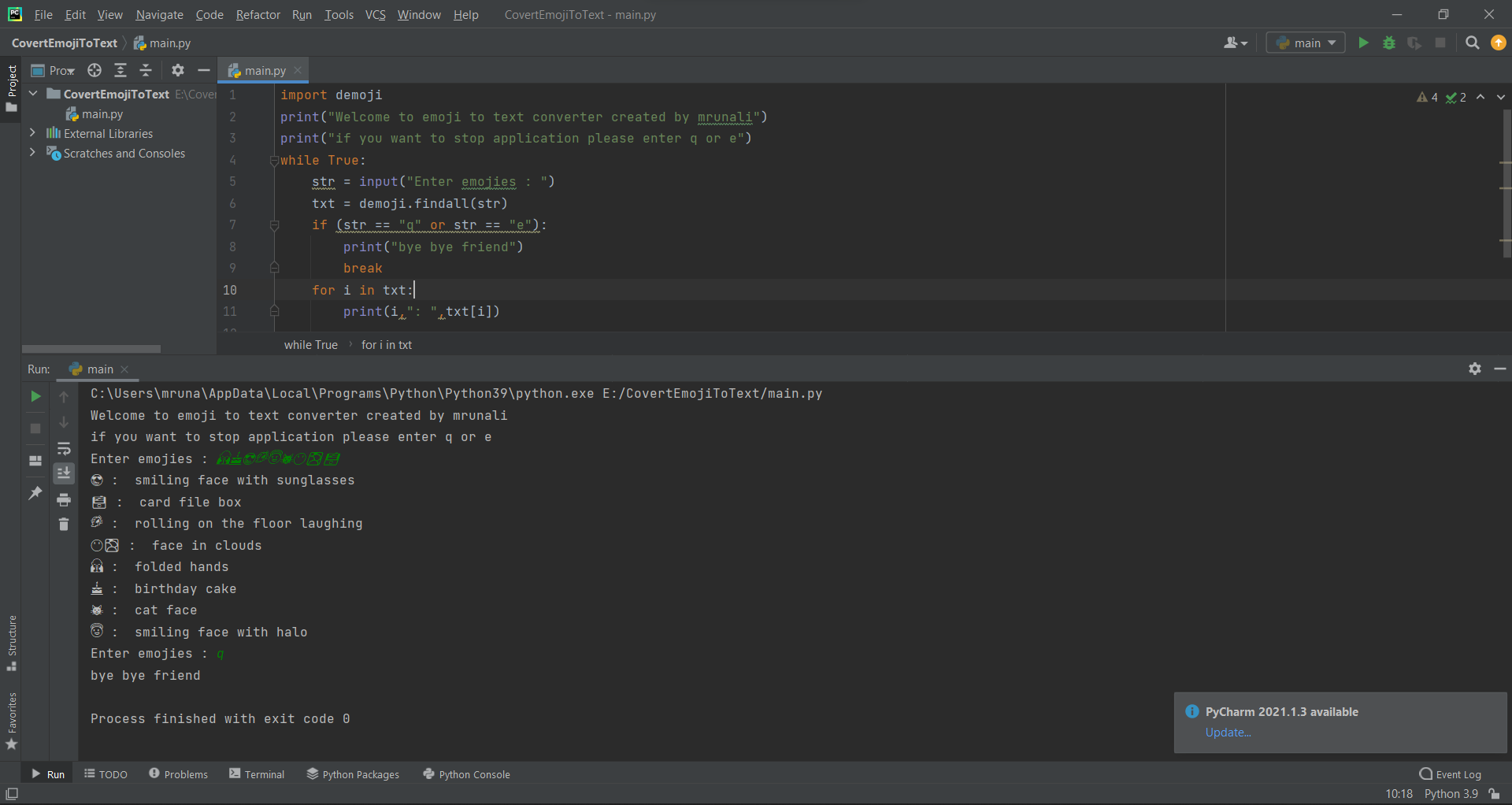Viewport: 1512px width, 805px height.
Task: Open the Event Log
Action: point(1450,774)
